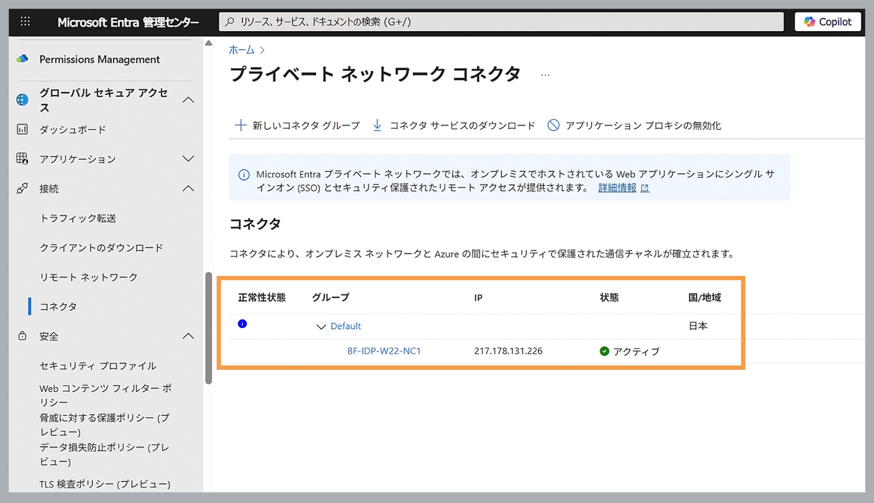Select the 接続 link-chain icon
Screen dimensions: 874x503
(23, 189)
